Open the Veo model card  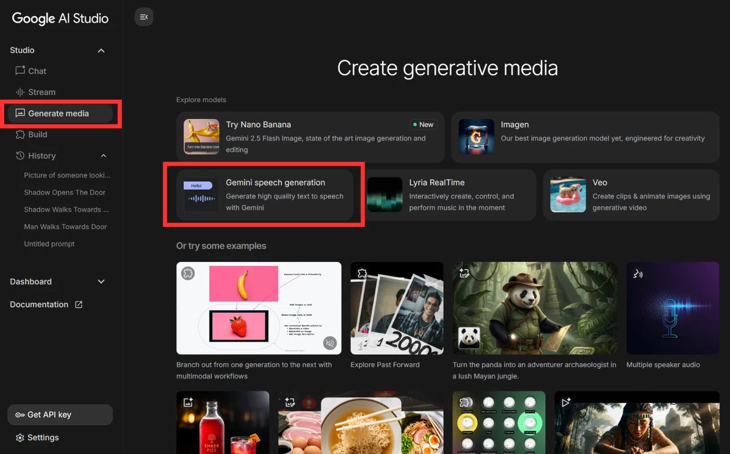(x=631, y=194)
